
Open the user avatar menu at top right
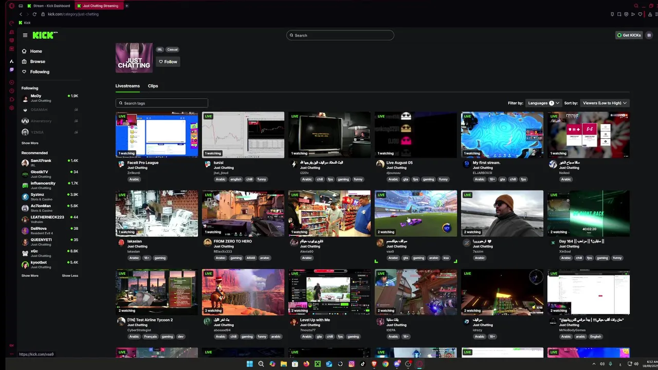[649, 35]
